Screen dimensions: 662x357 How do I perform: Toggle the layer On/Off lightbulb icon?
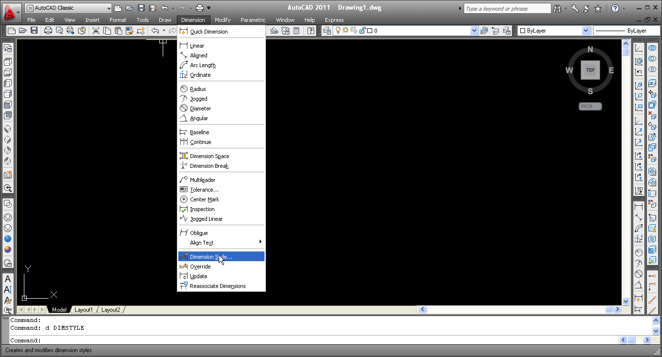pos(338,31)
